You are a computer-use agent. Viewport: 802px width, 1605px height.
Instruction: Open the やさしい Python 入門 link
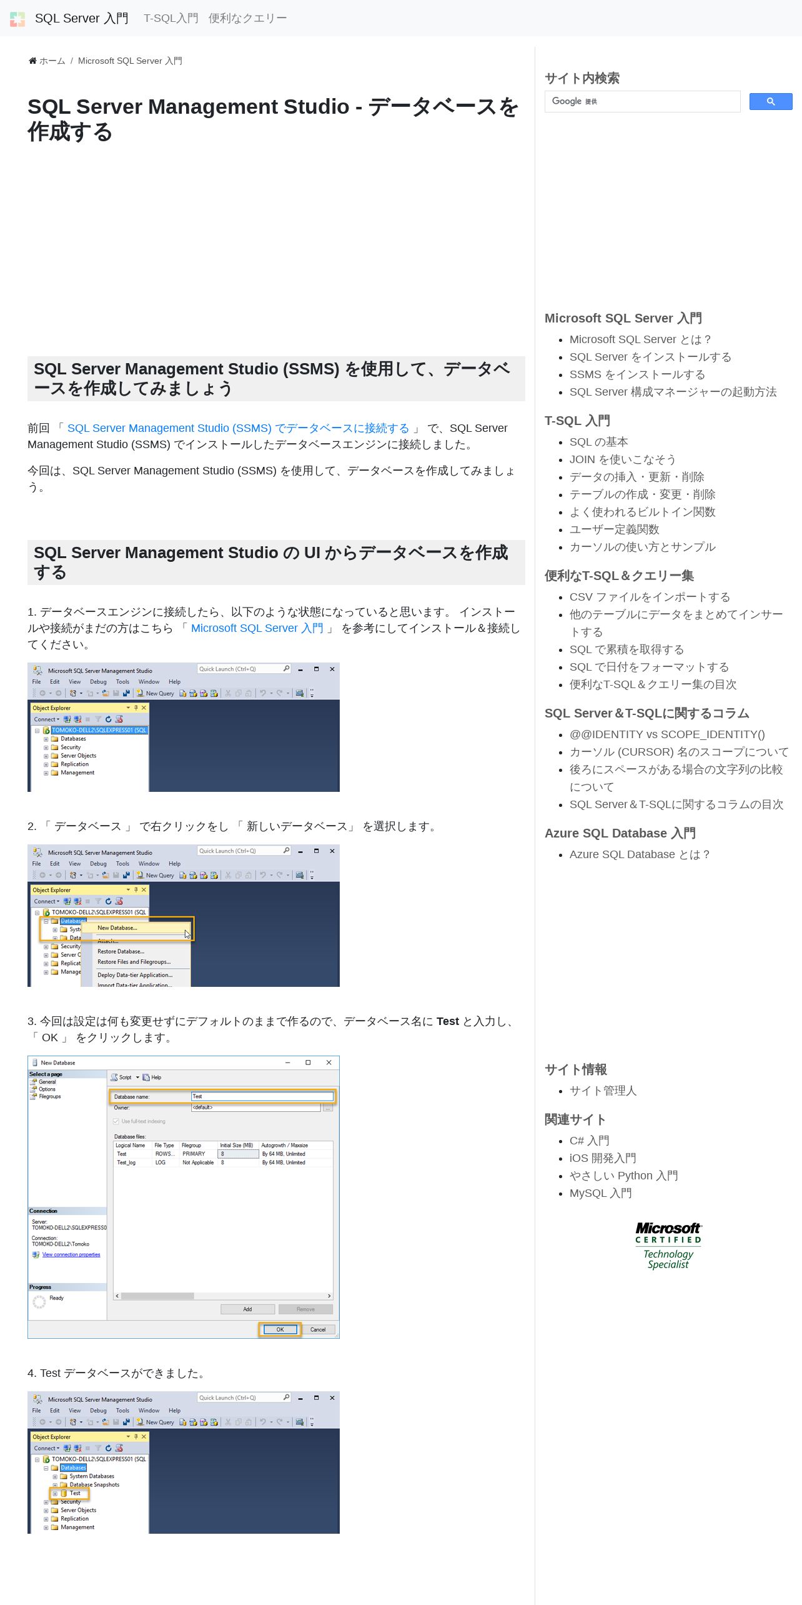[x=624, y=1176]
